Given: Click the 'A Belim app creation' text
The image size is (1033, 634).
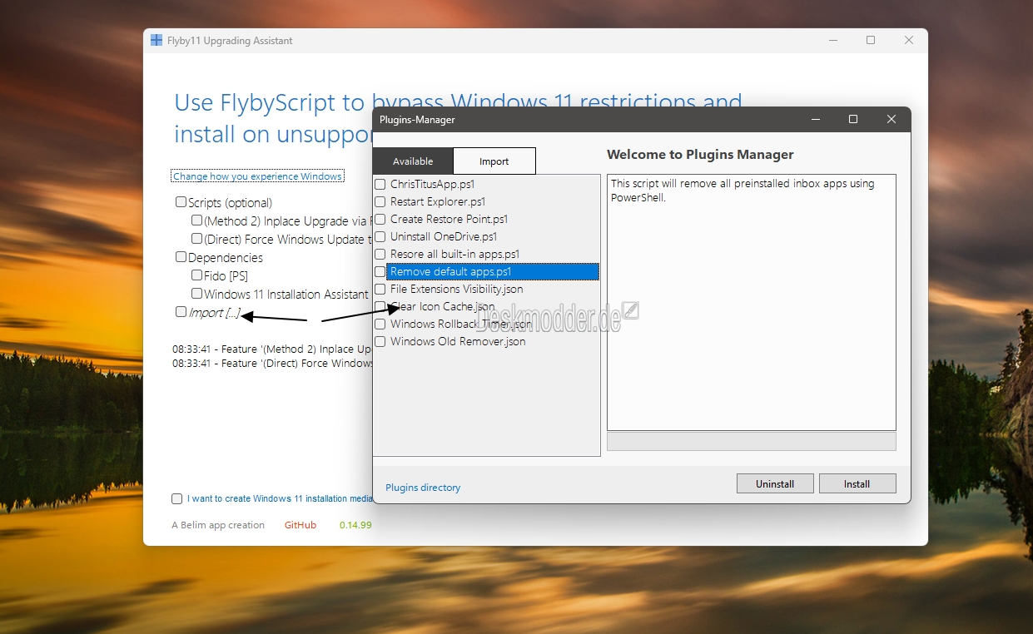Looking at the screenshot, I should click(218, 525).
